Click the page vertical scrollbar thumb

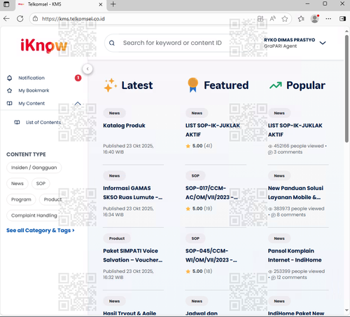coord(346,88)
